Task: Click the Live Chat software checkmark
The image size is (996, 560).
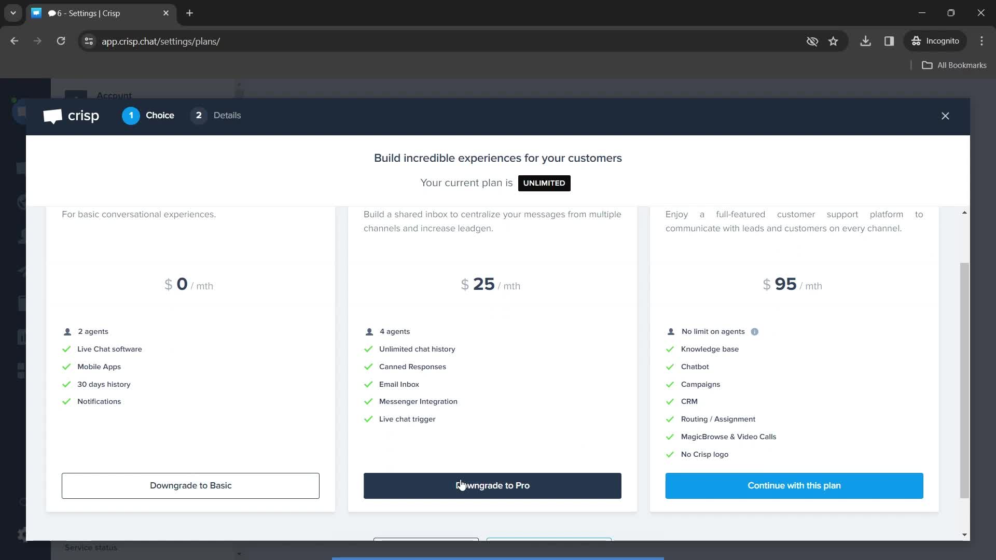Action: pyautogui.click(x=66, y=349)
